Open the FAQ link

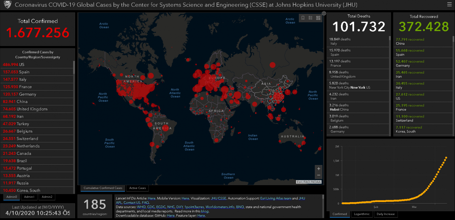tap(145, 203)
